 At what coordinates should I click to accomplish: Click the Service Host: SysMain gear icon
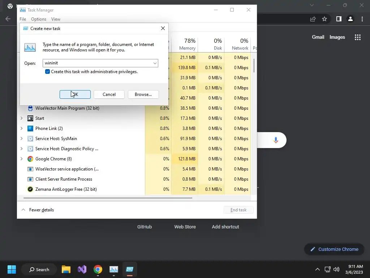tap(30, 139)
